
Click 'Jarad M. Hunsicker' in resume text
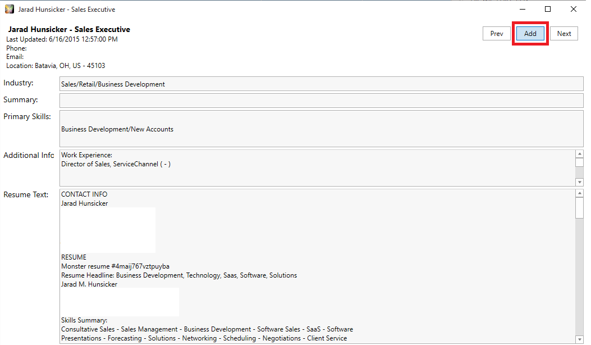pyautogui.click(x=89, y=285)
